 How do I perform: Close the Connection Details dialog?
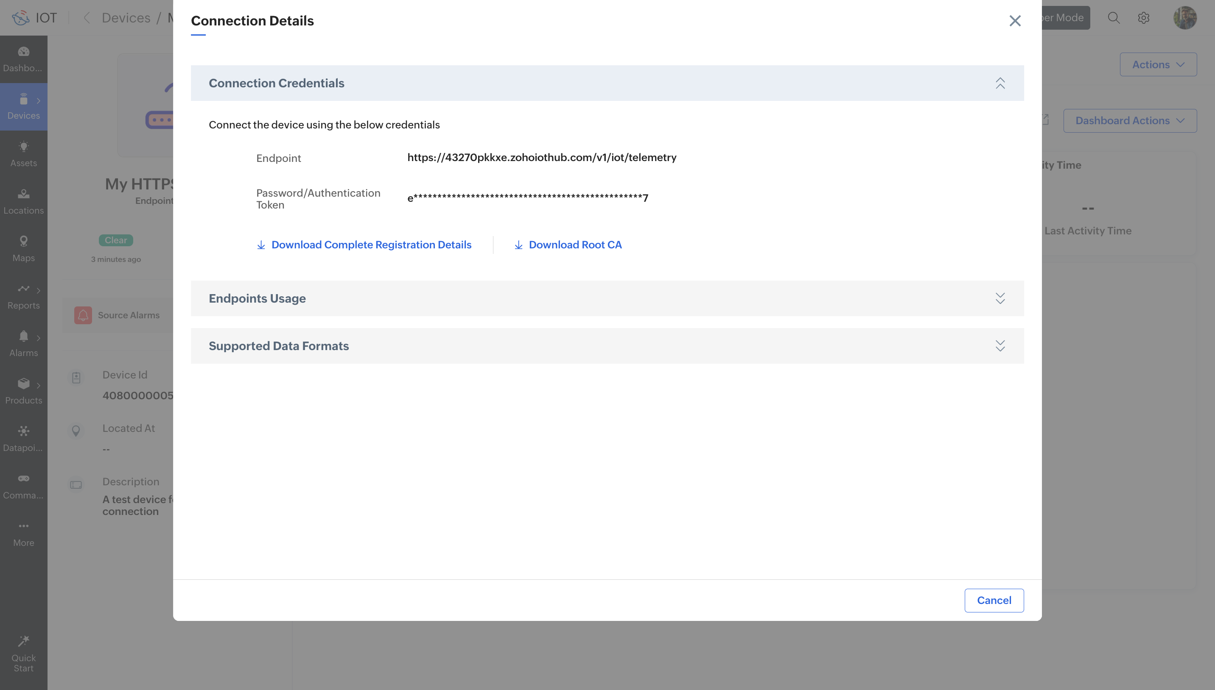pyautogui.click(x=1014, y=21)
